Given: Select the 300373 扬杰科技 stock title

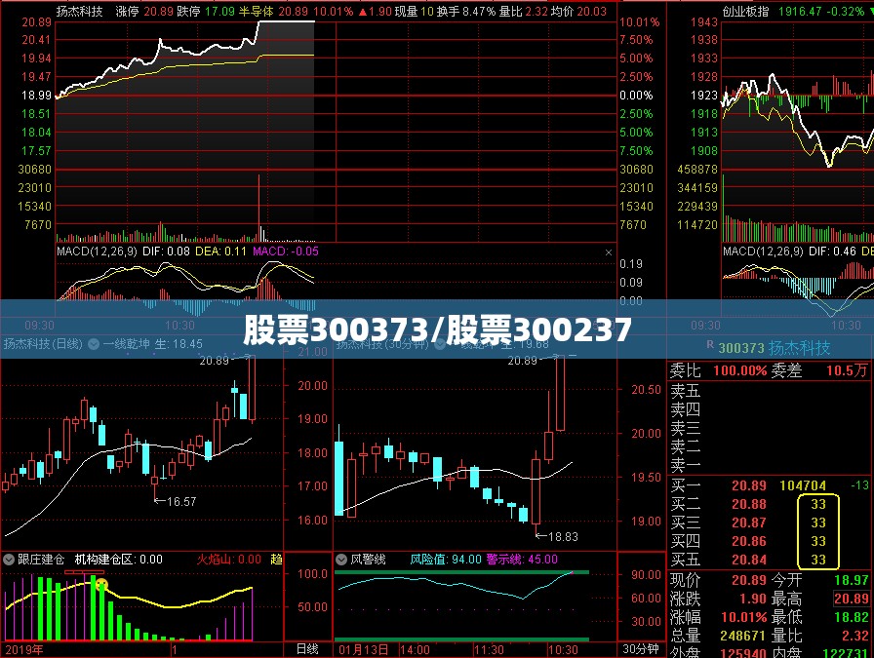Looking at the screenshot, I should click(x=774, y=348).
